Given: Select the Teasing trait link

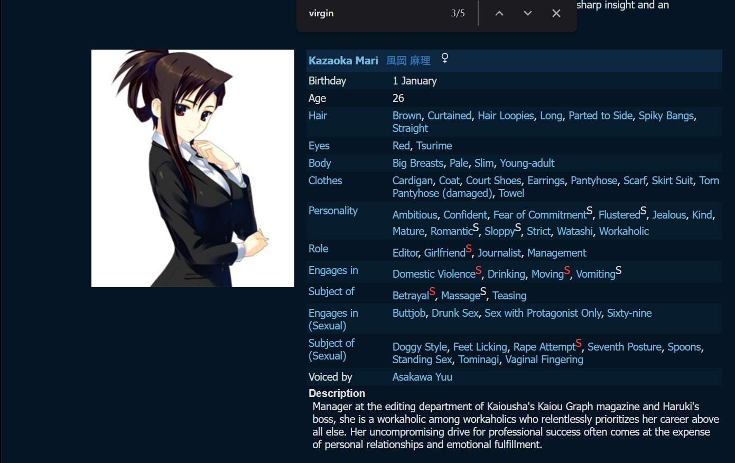Looking at the screenshot, I should [509, 296].
